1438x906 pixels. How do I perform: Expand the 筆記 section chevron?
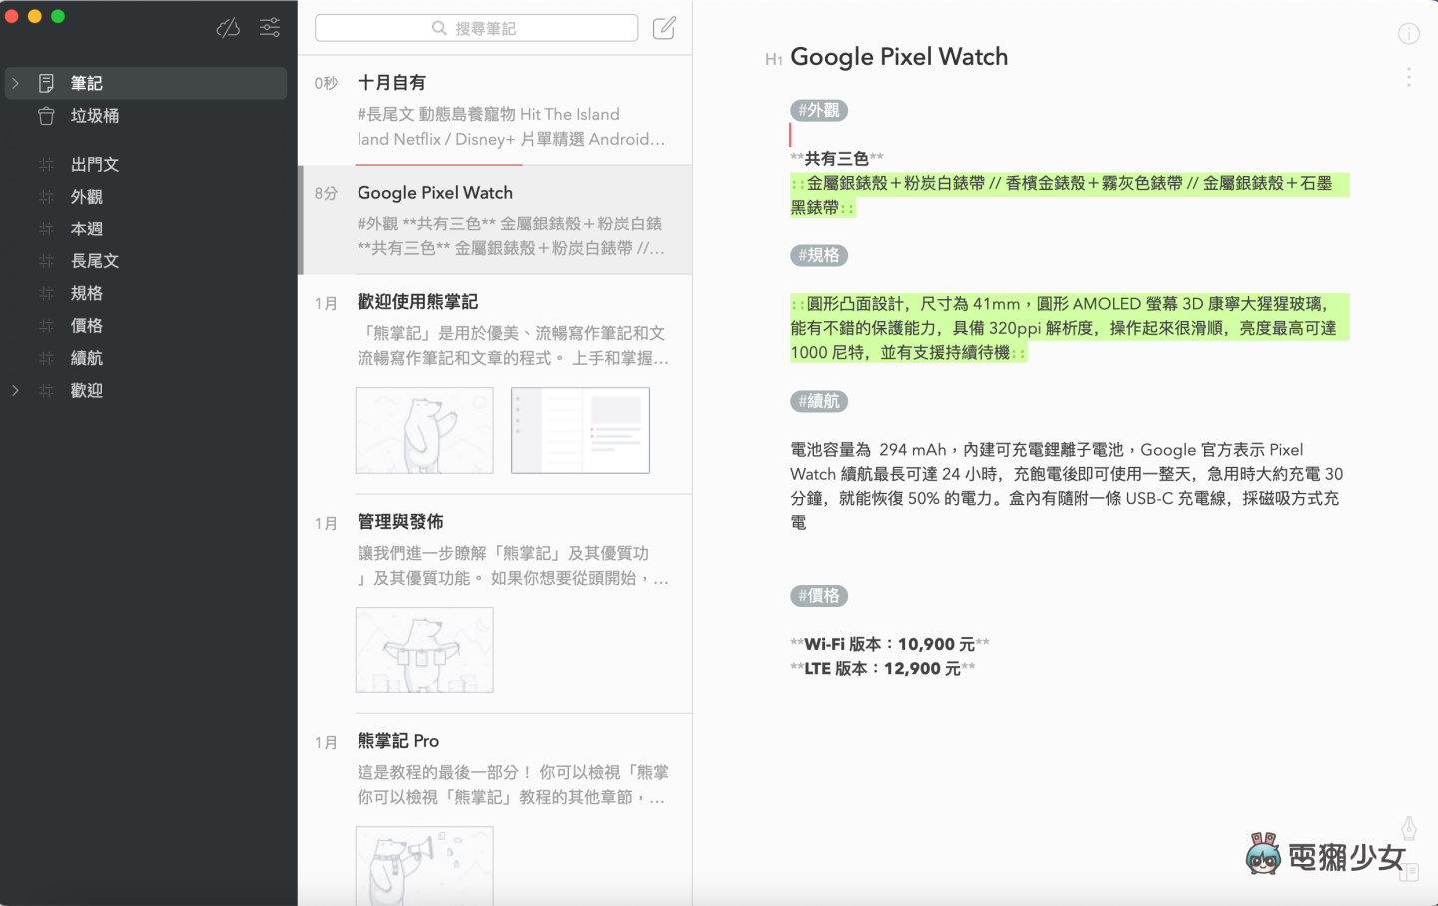coord(16,83)
